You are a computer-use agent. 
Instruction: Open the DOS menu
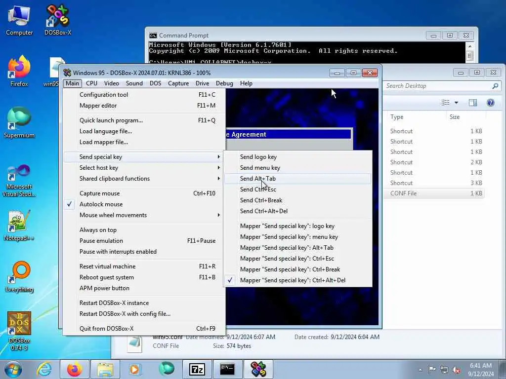(x=155, y=83)
